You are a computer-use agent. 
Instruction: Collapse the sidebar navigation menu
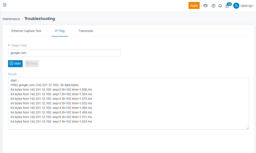coord(4,5)
